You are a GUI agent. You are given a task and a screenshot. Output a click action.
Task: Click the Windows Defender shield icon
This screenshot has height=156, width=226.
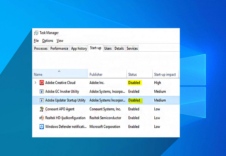(x=41, y=127)
